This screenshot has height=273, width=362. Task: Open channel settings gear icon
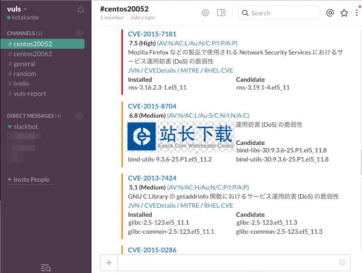[205, 13]
